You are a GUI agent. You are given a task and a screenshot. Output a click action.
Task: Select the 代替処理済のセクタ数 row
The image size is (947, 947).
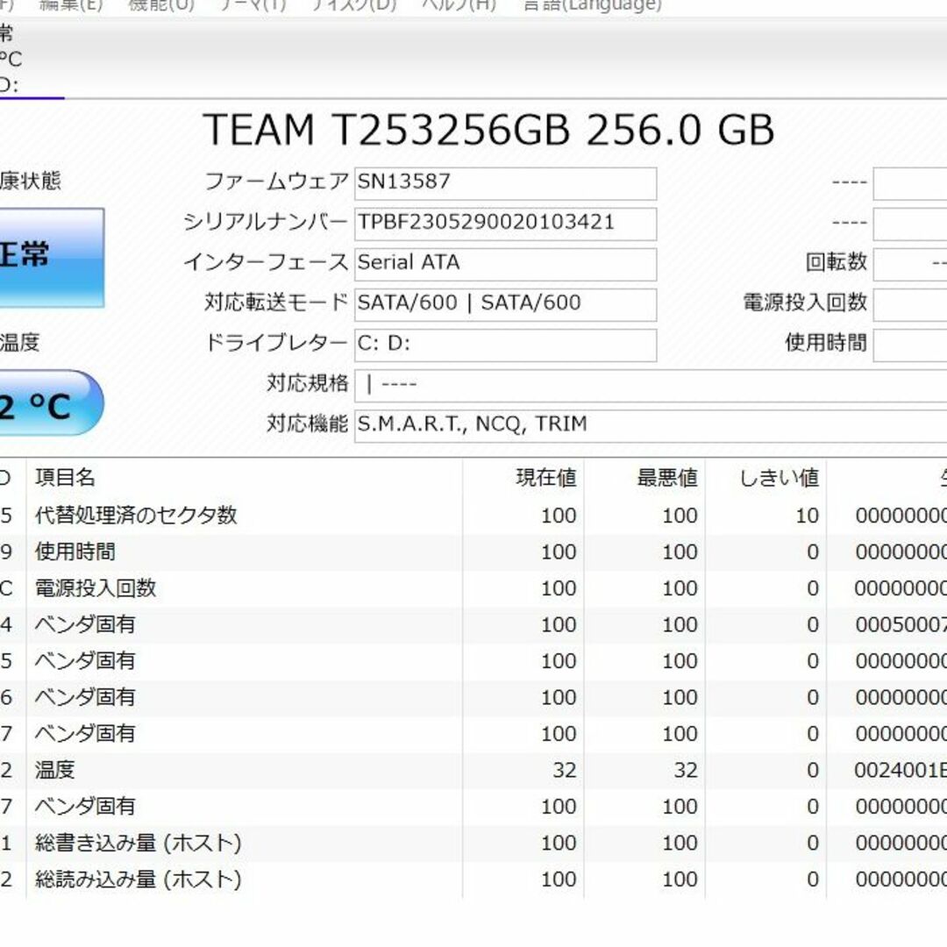pyautogui.click(x=473, y=516)
